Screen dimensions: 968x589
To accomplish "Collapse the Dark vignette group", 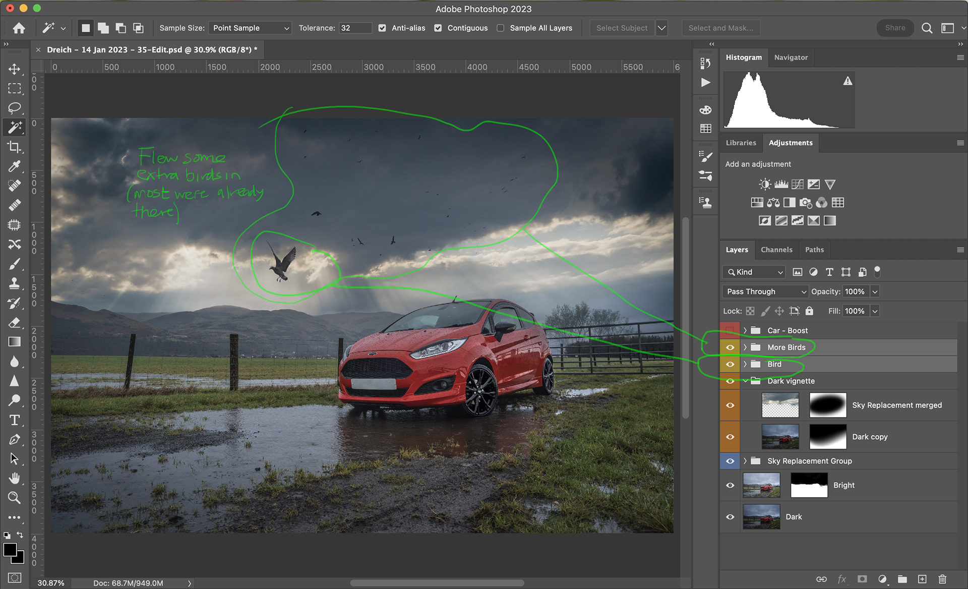I will [x=745, y=381].
